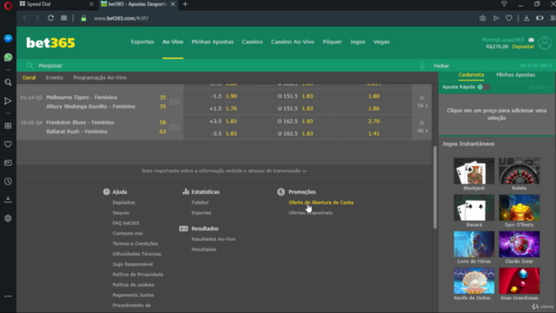Open Cassino Ao-Vivo section
The width and height of the screenshot is (556, 313).
(293, 42)
